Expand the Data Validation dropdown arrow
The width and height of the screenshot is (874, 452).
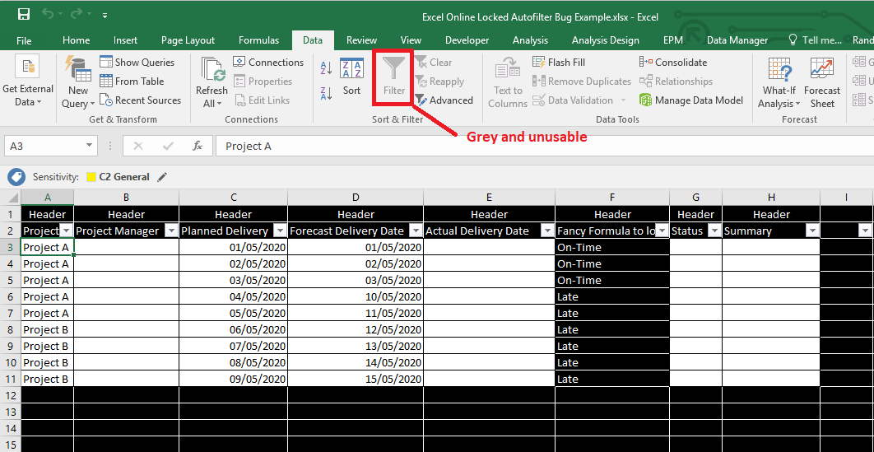coord(623,101)
